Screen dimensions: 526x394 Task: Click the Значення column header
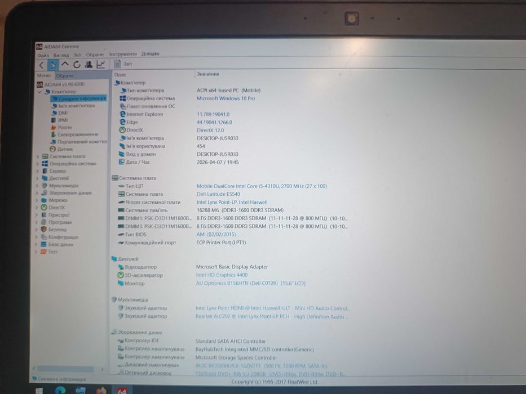(208, 74)
